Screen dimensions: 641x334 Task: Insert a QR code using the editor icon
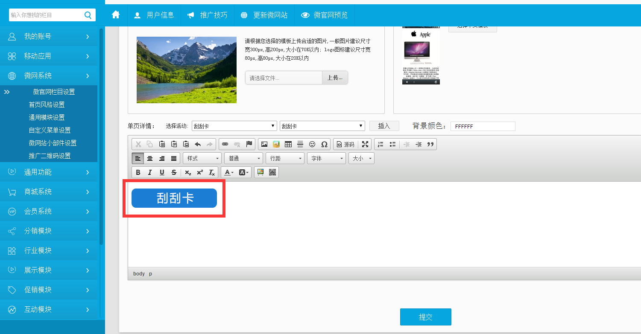(272, 172)
